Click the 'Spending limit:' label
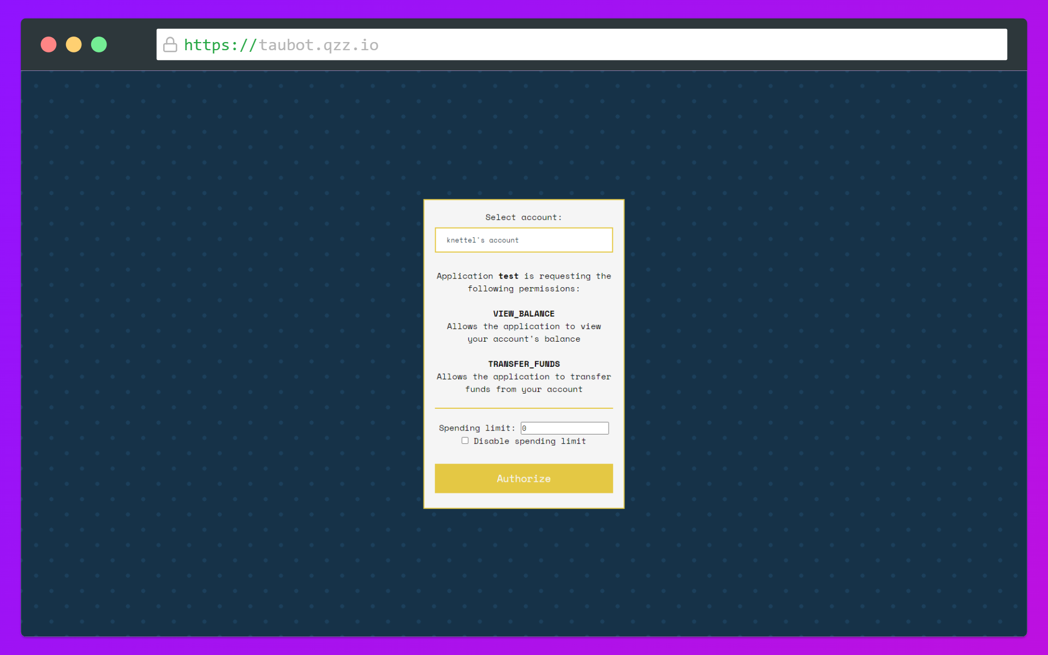Screen dimensions: 1048x655 click(477, 428)
